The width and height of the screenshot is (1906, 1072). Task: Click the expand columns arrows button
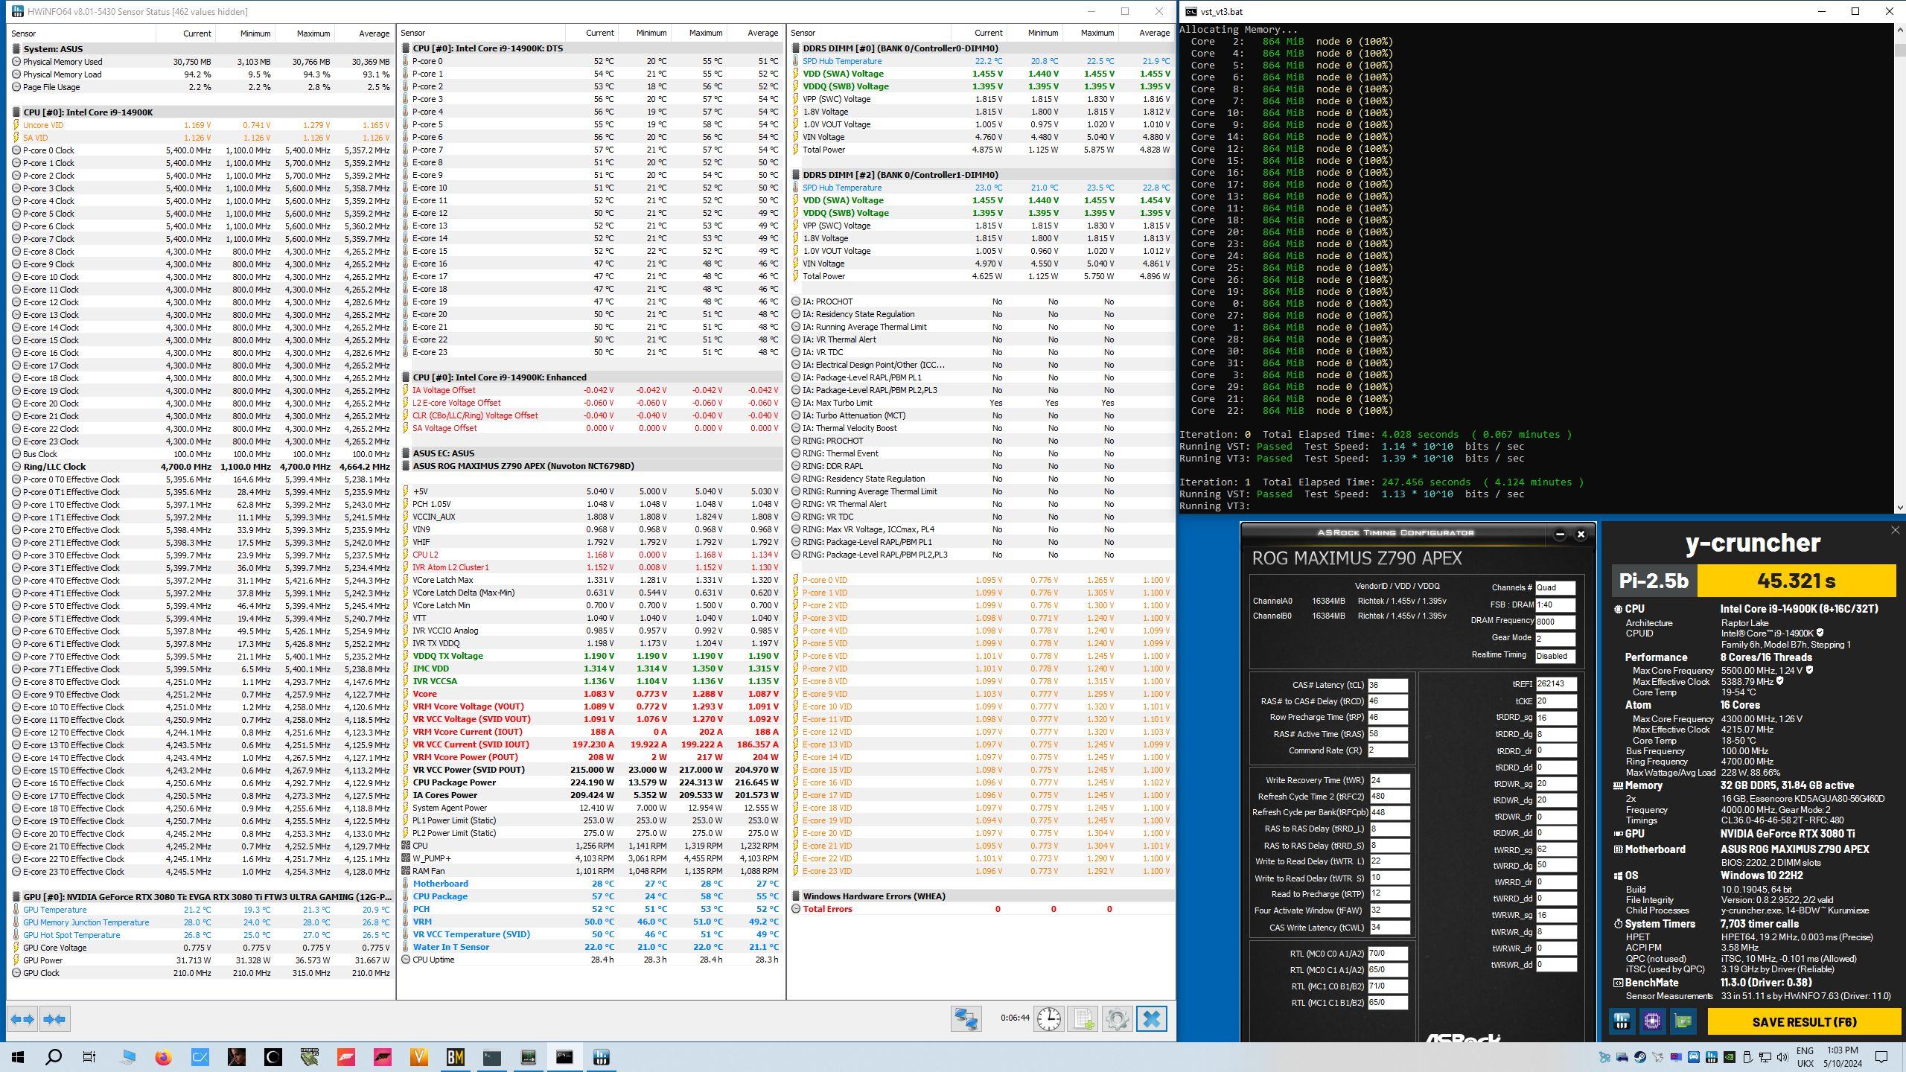click(22, 1019)
